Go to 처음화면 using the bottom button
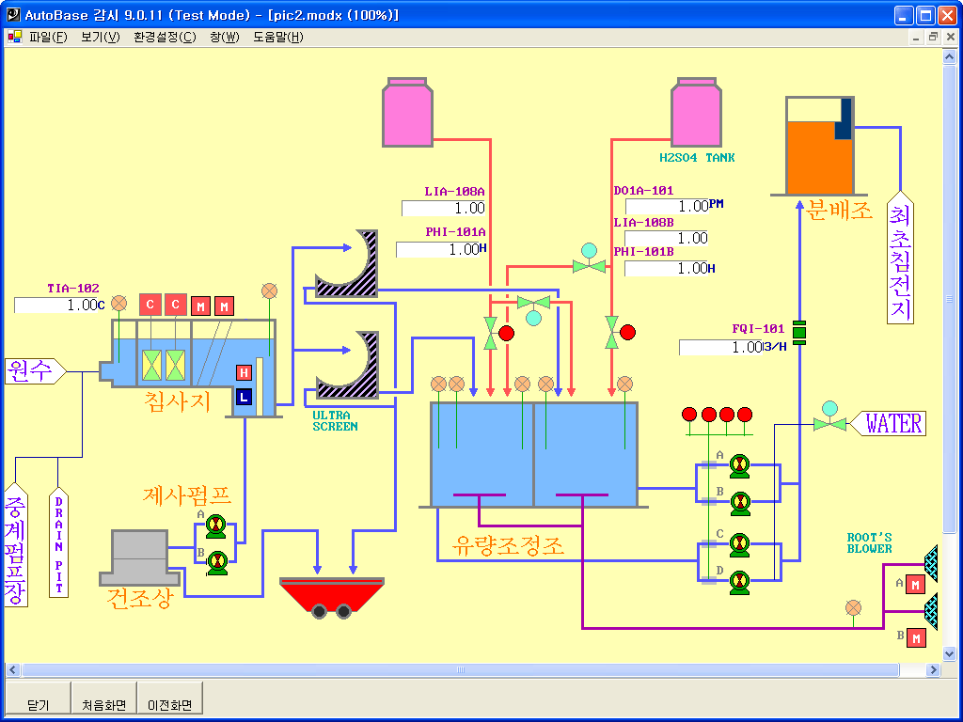 pyautogui.click(x=103, y=704)
